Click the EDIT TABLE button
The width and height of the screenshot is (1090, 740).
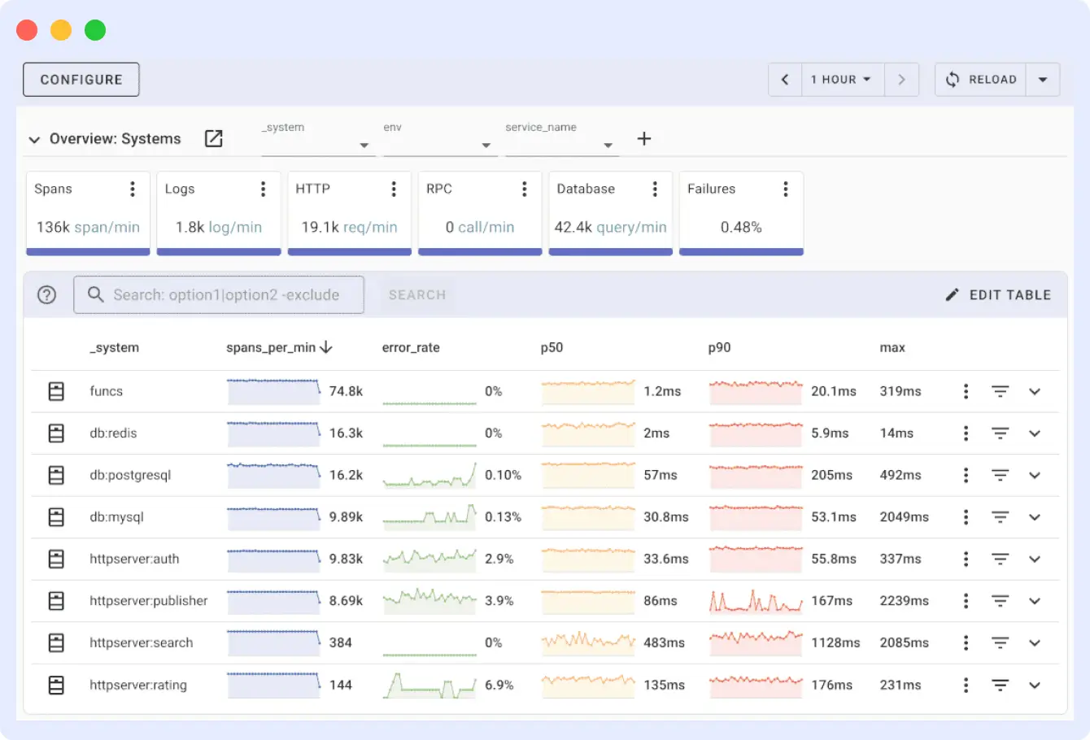[998, 295]
